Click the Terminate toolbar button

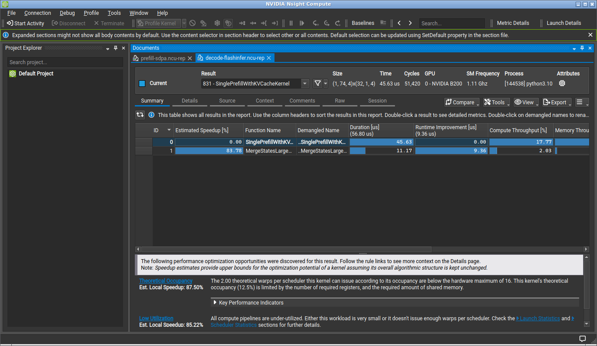click(109, 23)
